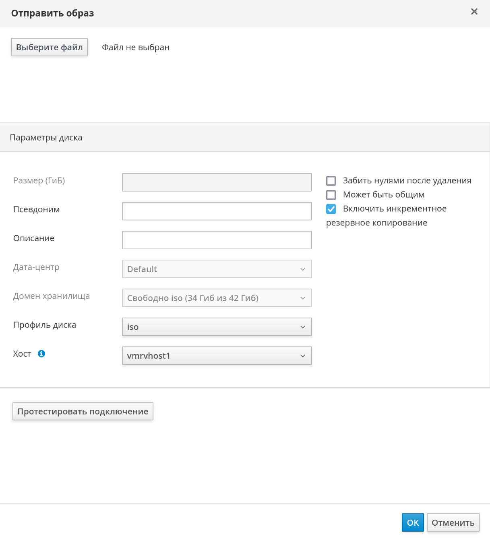Click the Параметры диска section header

[46, 138]
